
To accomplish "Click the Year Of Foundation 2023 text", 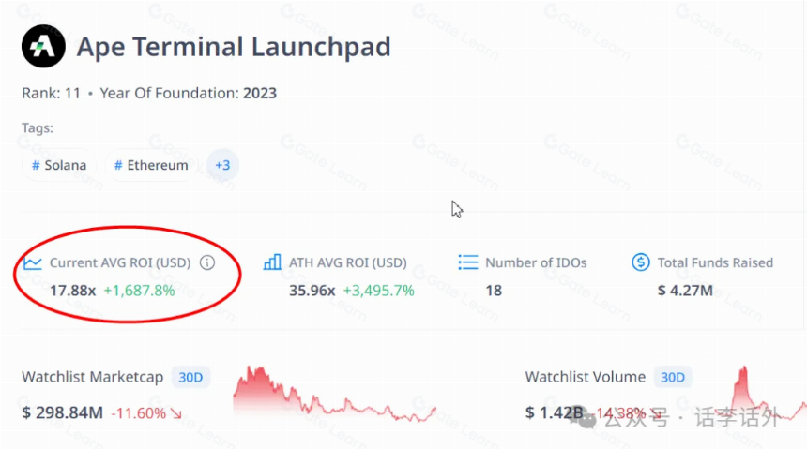I will pos(188,93).
